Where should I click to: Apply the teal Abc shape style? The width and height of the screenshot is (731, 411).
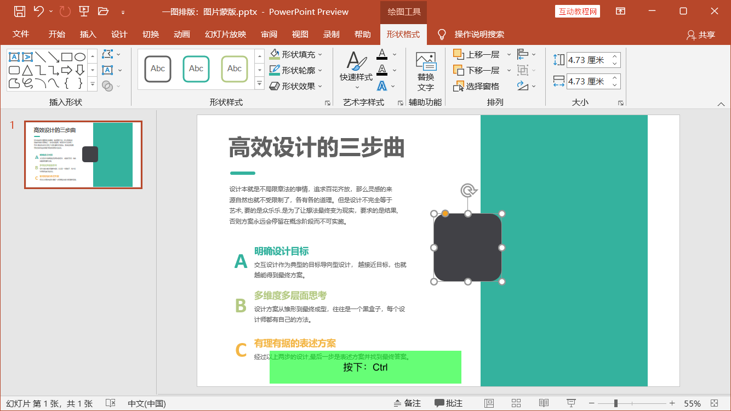pos(196,69)
